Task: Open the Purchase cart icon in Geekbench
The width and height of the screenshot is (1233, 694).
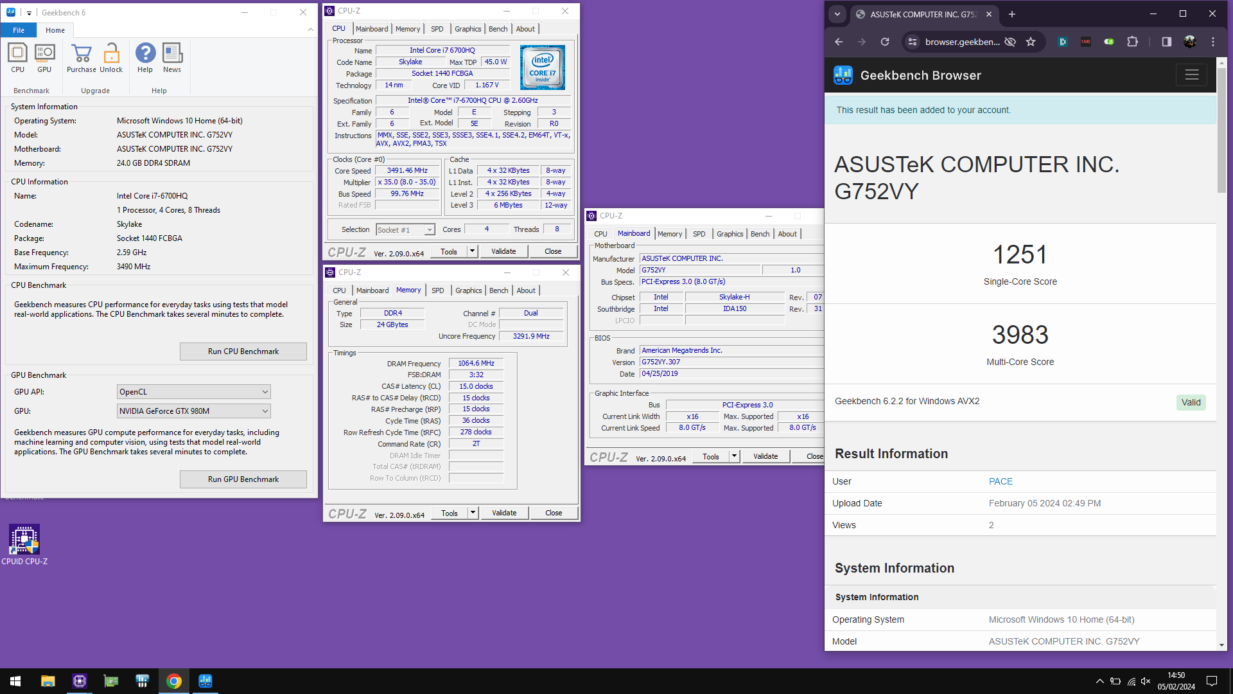Action: (x=82, y=58)
